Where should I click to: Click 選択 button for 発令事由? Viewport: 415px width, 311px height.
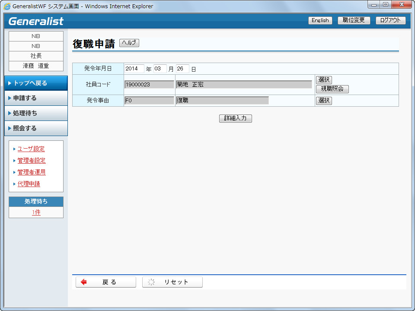click(x=324, y=101)
